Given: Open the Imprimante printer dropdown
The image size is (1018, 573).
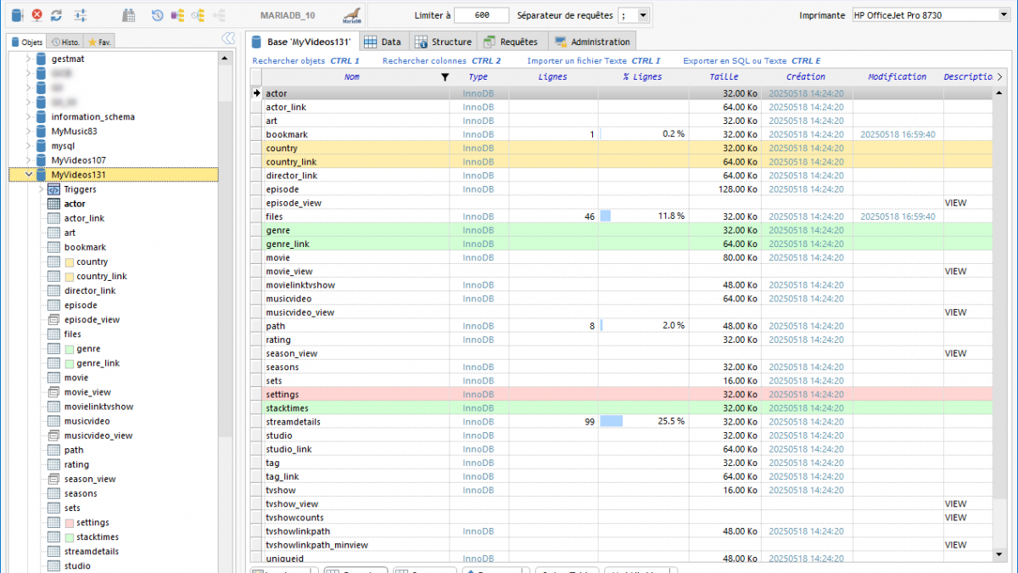Looking at the screenshot, I should [x=1004, y=15].
